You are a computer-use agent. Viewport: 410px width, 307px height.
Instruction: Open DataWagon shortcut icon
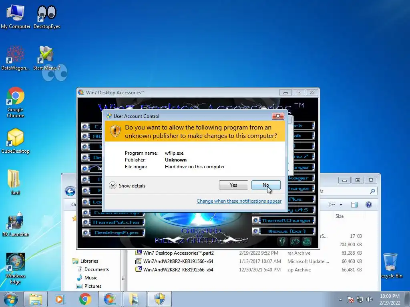tap(16, 58)
